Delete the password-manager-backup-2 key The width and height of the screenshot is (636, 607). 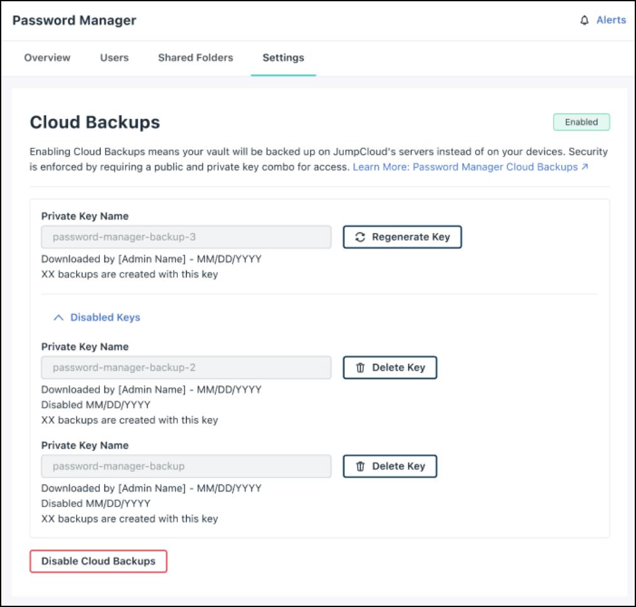[390, 368]
